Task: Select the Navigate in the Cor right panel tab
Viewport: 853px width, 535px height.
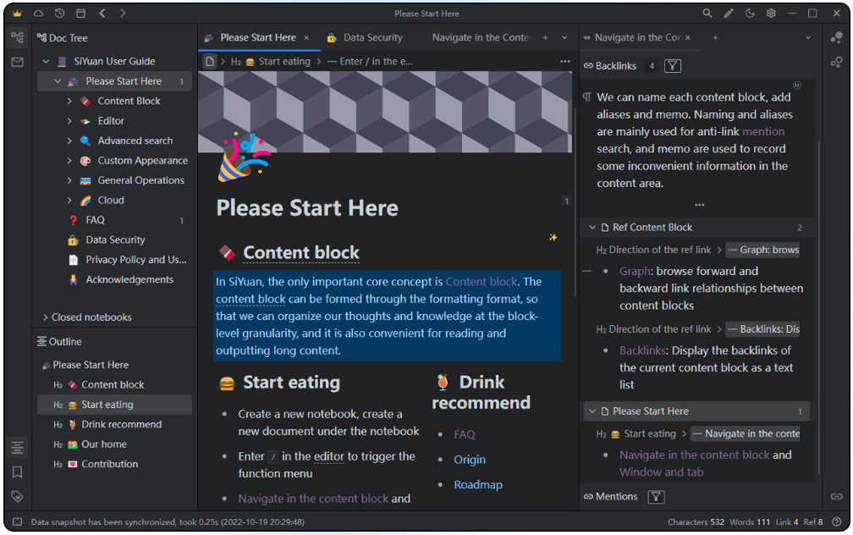Action: 637,37
